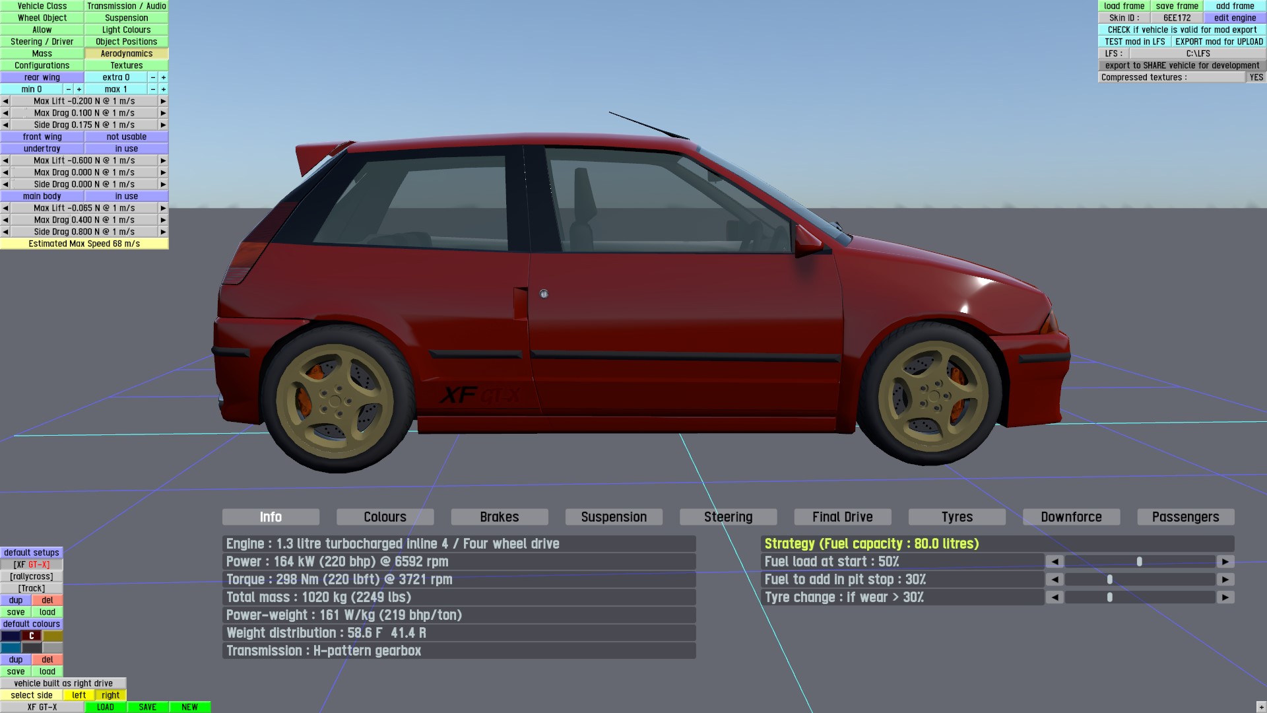Increase rear wing Max Lift with right arrow
The width and height of the screenshot is (1267, 713).
click(163, 101)
